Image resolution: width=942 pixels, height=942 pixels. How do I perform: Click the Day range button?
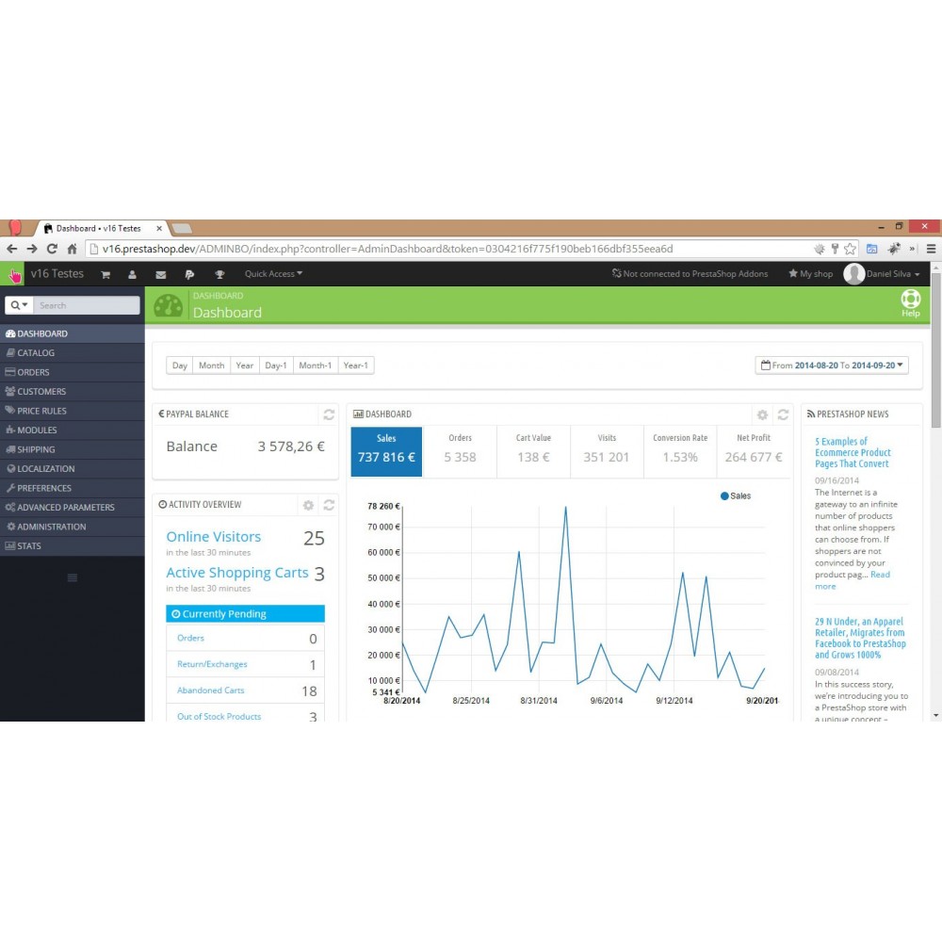pyautogui.click(x=180, y=365)
